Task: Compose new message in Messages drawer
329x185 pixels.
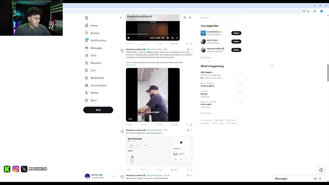Action: (x=315, y=179)
